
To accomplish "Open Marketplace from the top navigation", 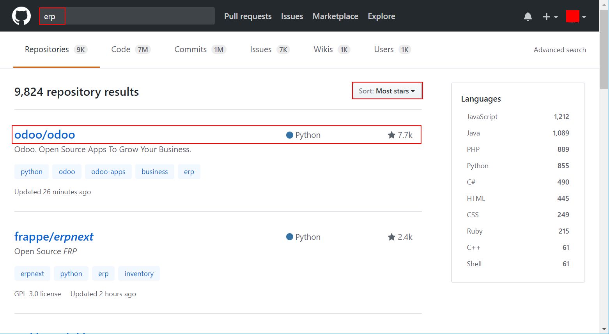I will pos(335,16).
